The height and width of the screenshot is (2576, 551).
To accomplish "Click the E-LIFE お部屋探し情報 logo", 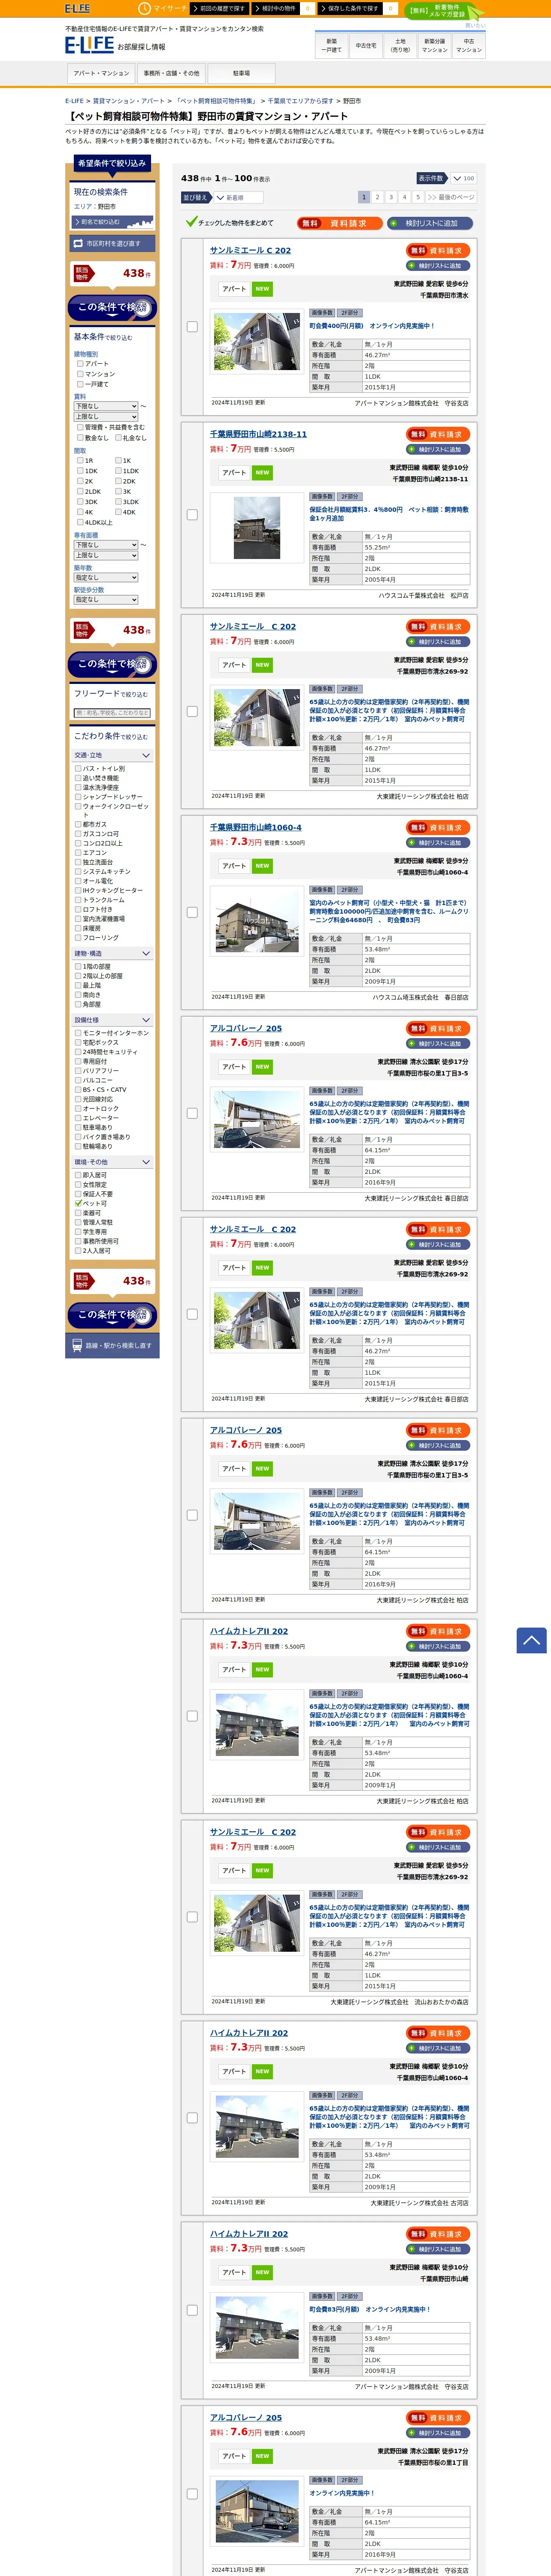I will click(x=115, y=45).
